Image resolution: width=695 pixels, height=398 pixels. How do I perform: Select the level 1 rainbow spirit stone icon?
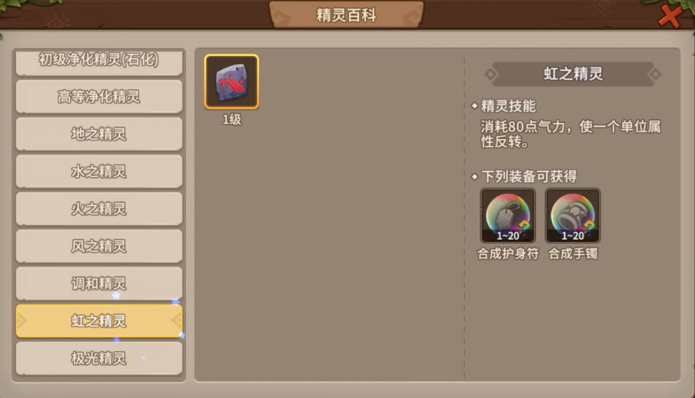(x=232, y=82)
